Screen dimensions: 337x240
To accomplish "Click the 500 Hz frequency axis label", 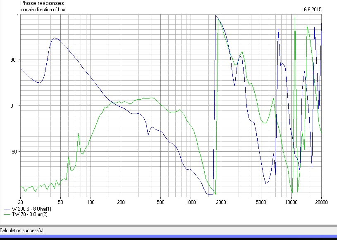I will tap(160, 202).
